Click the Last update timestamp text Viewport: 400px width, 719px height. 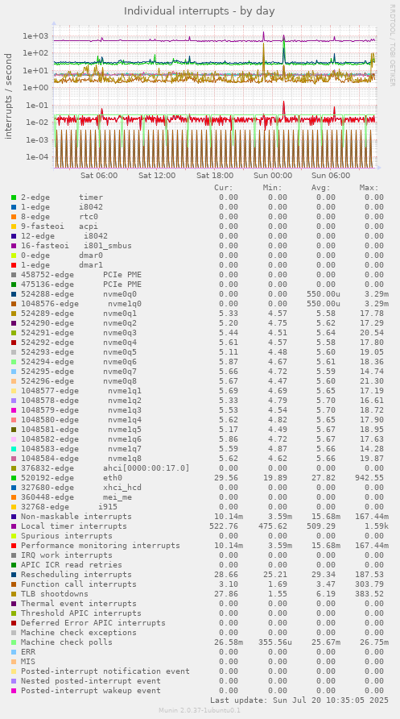pos(299,700)
